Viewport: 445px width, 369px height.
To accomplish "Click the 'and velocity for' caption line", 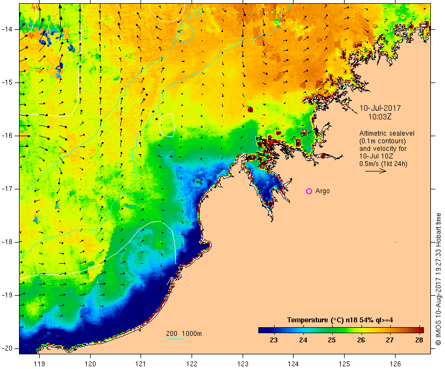I will [x=383, y=149].
